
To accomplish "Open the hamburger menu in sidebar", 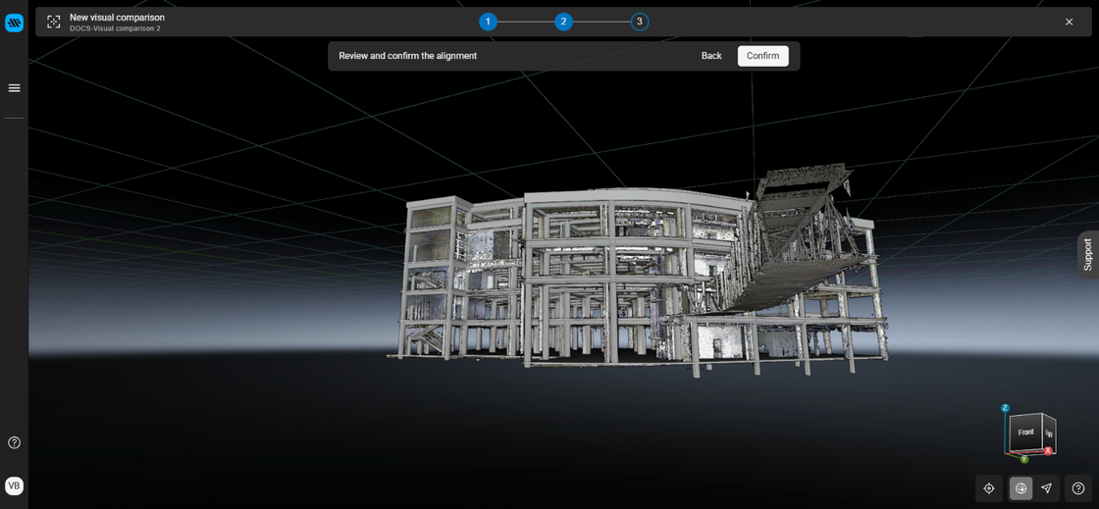I will click(14, 88).
